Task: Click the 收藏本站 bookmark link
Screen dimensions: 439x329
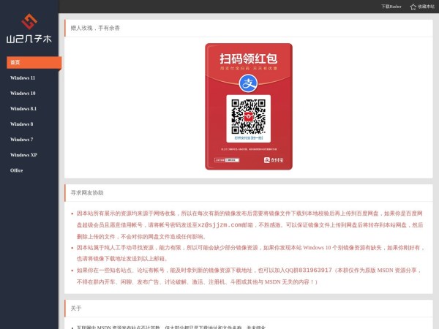Action: tap(426, 7)
